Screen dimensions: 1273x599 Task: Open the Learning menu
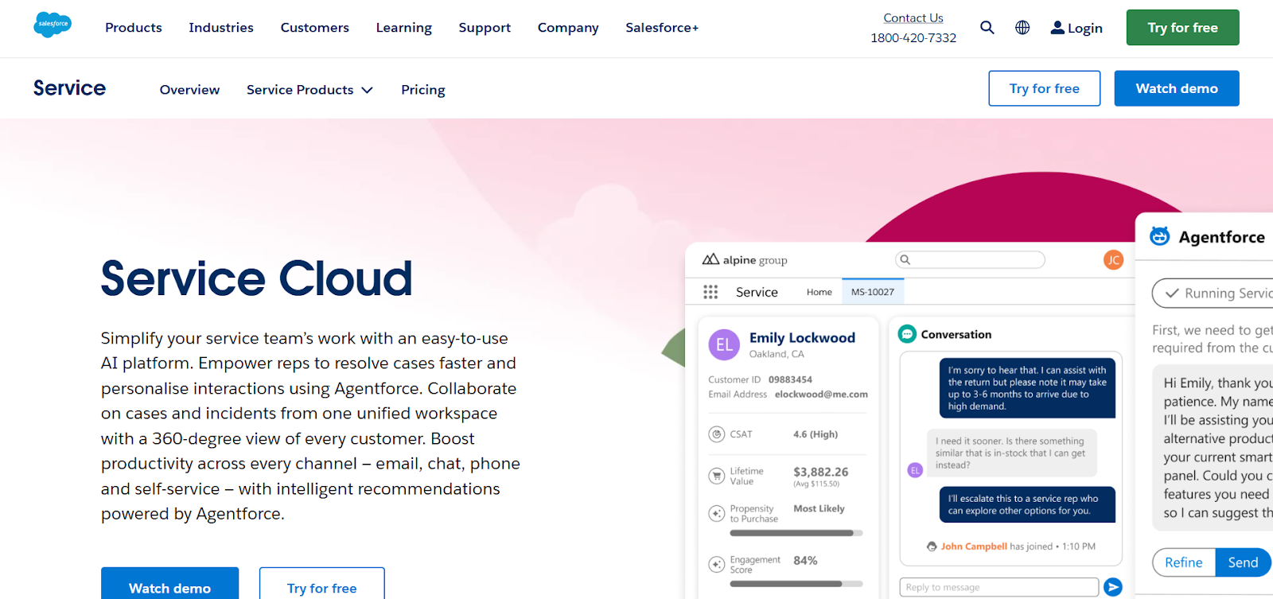pos(404,28)
